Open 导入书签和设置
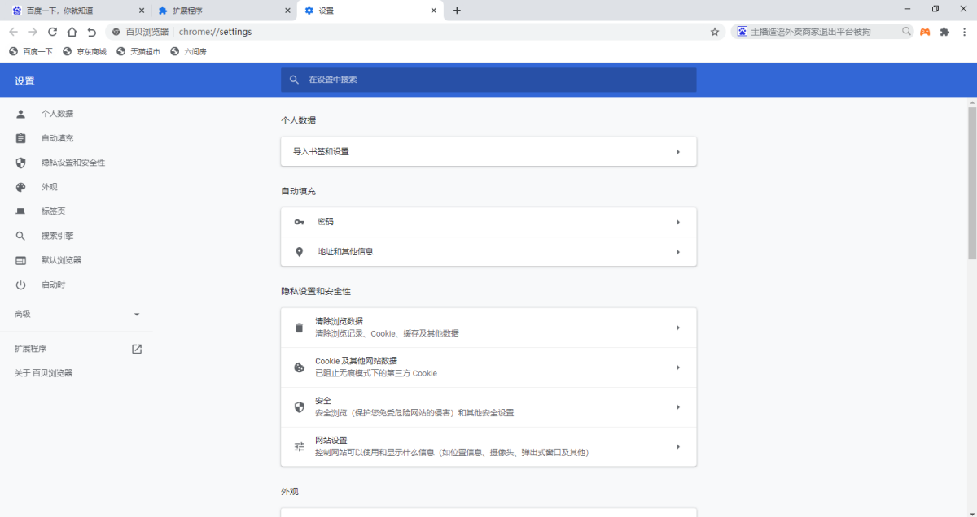The image size is (977, 517). (488, 151)
